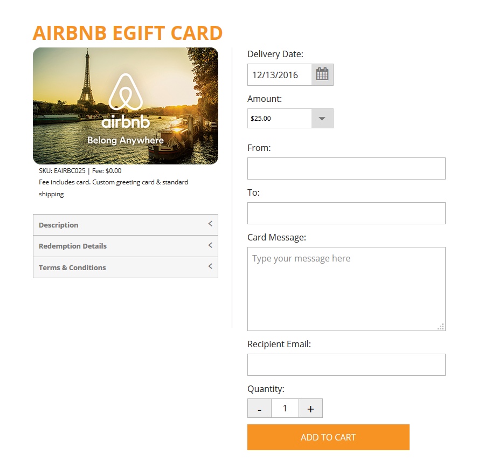Image resolution: width=478 pixels, height=475 pixels.
Task: Expand the Description section
Action: 125,224
